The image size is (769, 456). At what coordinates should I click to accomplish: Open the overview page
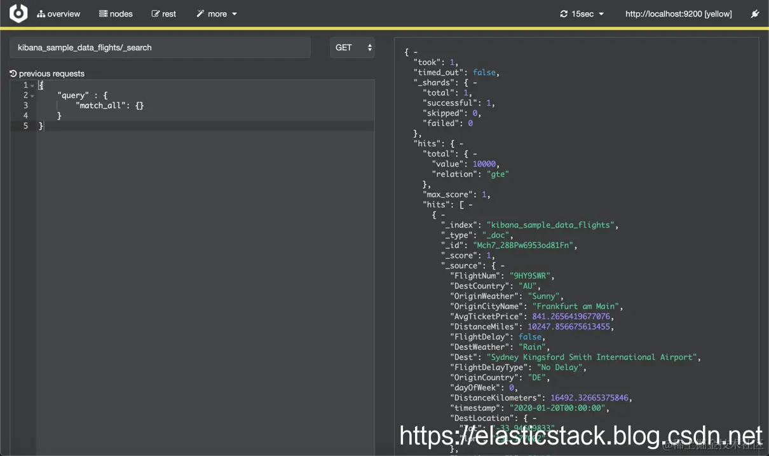[58, 14]
